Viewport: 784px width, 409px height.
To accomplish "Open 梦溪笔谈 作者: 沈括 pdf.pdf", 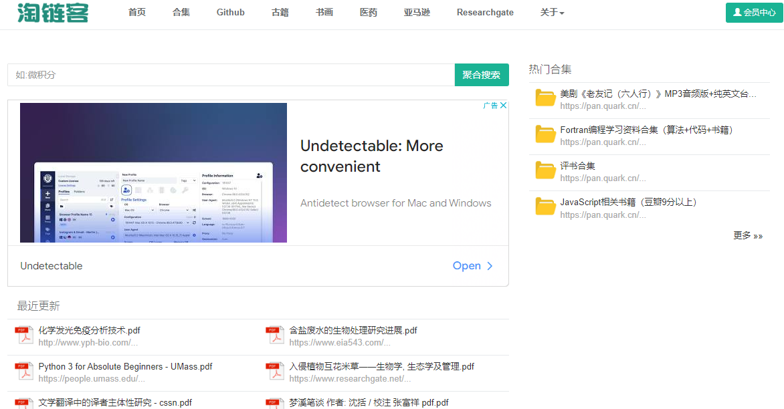I will (x=369, y=402).
